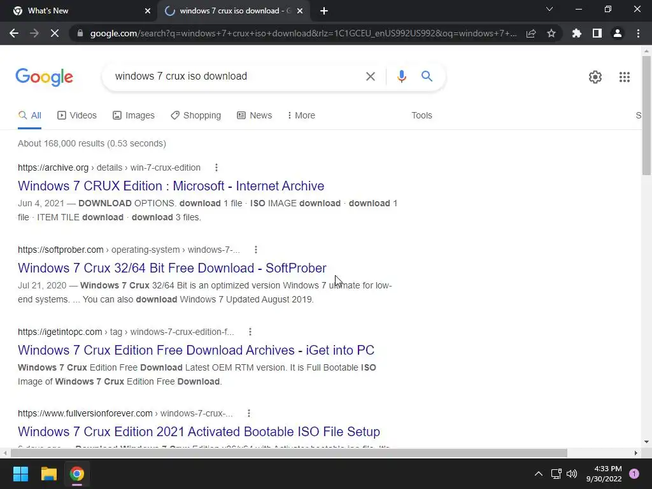Screen dimensions: 652x489
Task: Open options for the archive.org result
Action: click(216, 167)
